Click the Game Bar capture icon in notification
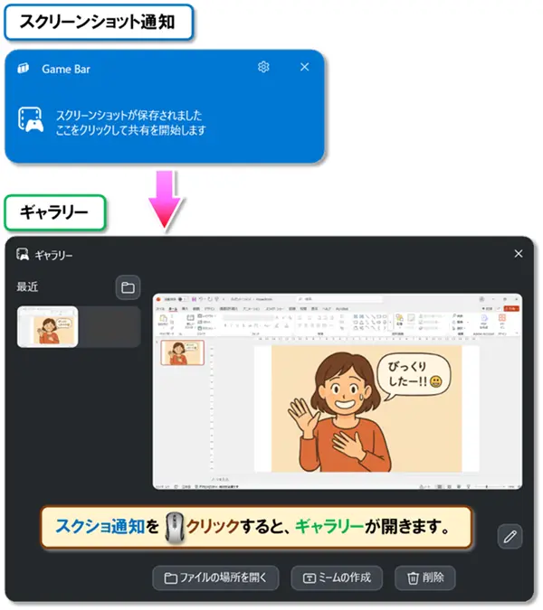The height and width of the screenshot is (610, 543). tap(31, 120)
